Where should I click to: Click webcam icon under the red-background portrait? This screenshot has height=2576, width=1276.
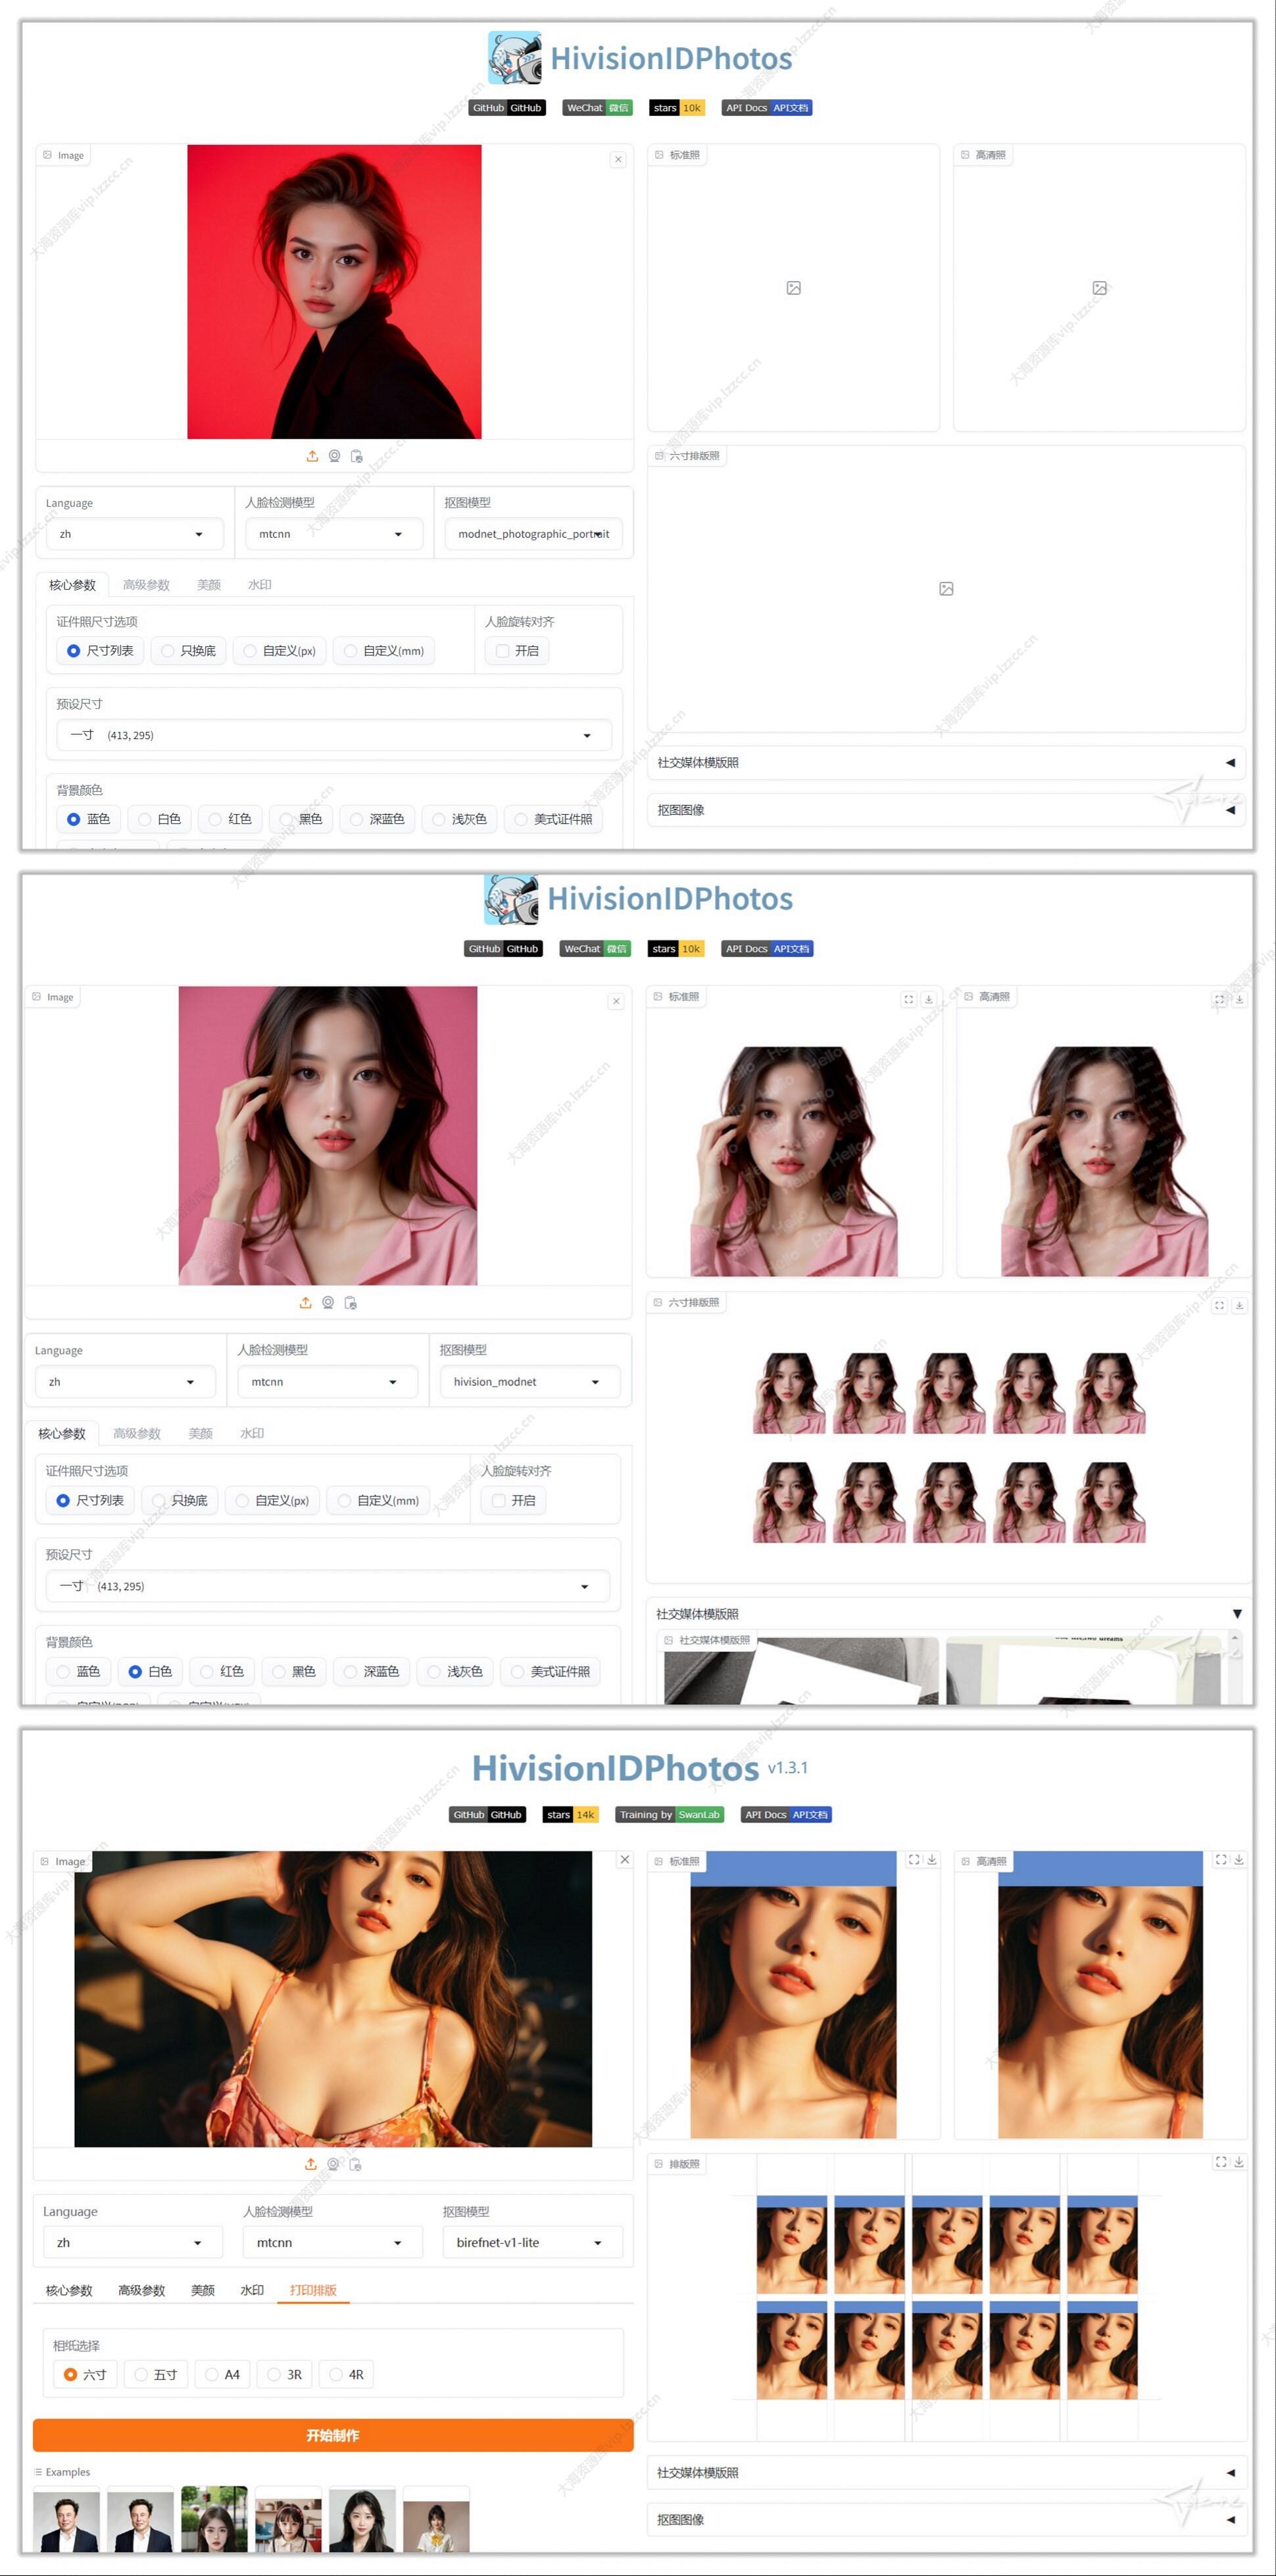pos(335,456)
